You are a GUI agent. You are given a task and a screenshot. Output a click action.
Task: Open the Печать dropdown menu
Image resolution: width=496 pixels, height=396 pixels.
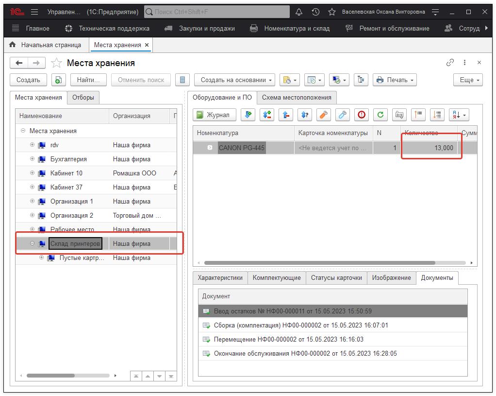[x=395, y=80]
